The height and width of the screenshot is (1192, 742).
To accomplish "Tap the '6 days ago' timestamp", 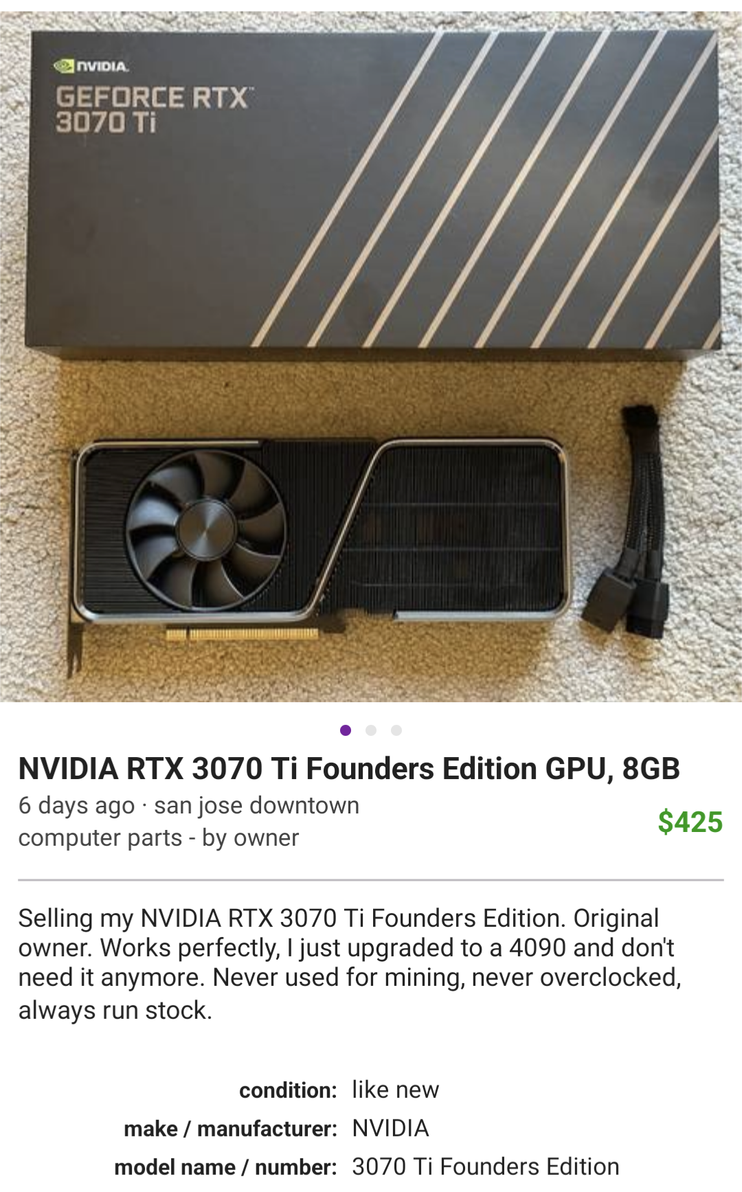I will [76, 805].
